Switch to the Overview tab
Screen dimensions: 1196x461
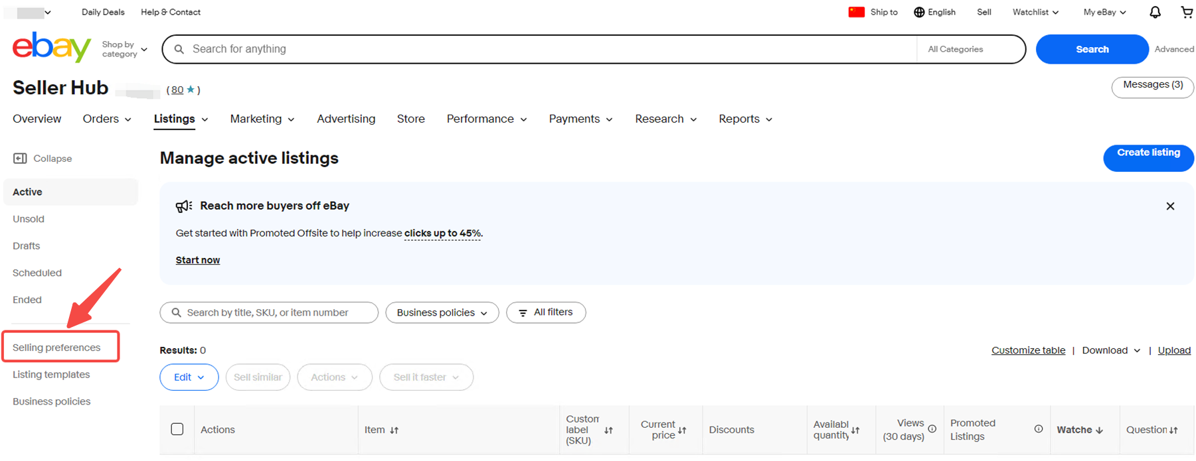37,119
